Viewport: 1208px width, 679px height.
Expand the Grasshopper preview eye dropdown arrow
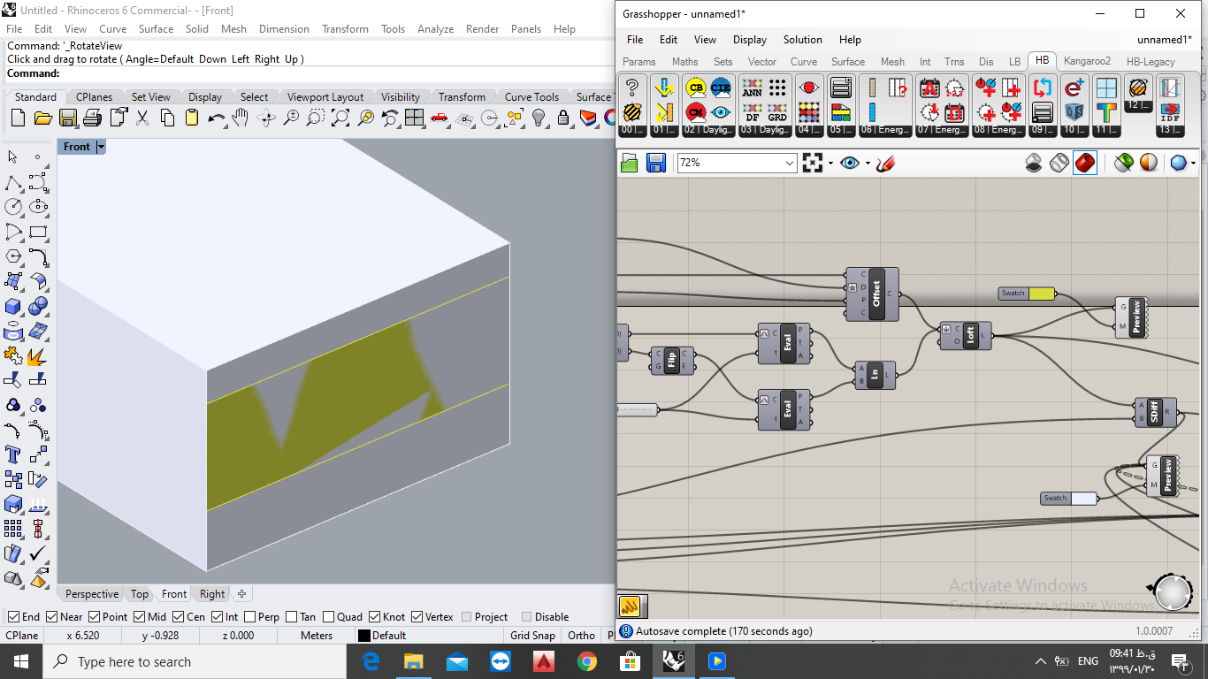[x=868, y=163]
